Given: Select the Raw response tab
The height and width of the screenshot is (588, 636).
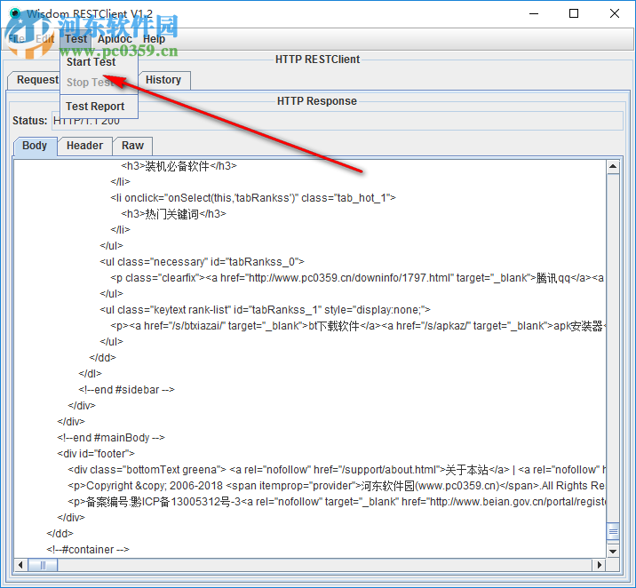Looking at the screenshot, I should click(x=132, y=146).
